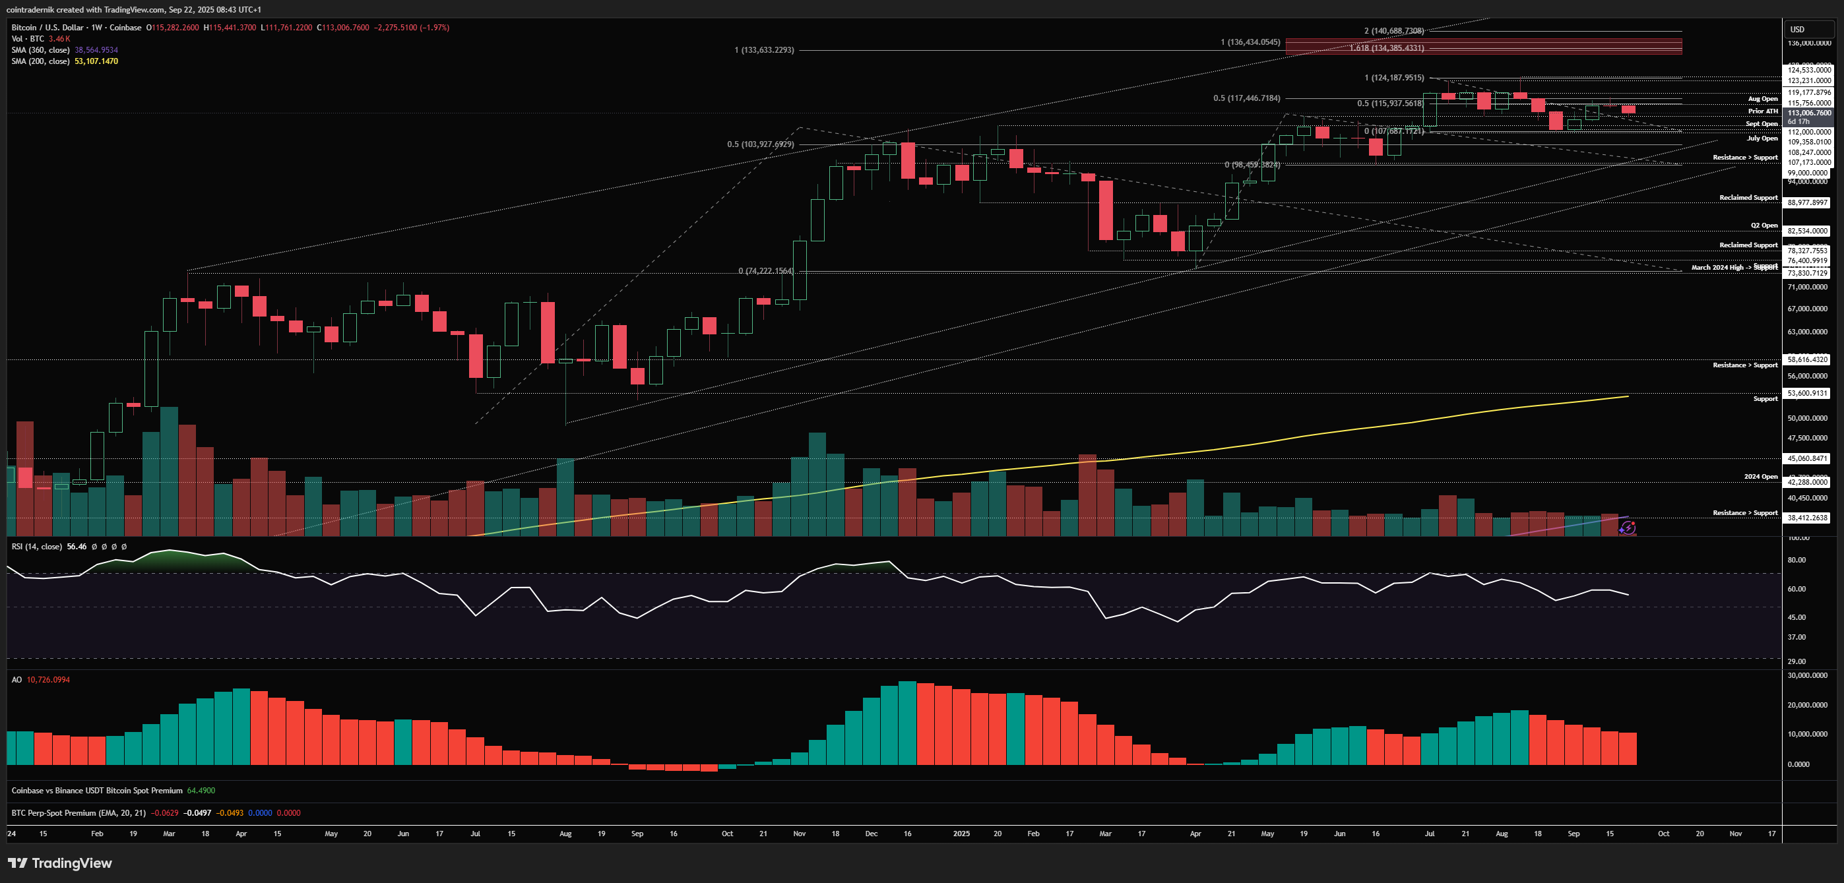Viewport: 1844px width, 883px height.
Task: Open the exchange selector by clicking Coinbase
Action: pyautogui.click(x=125, y=28)
